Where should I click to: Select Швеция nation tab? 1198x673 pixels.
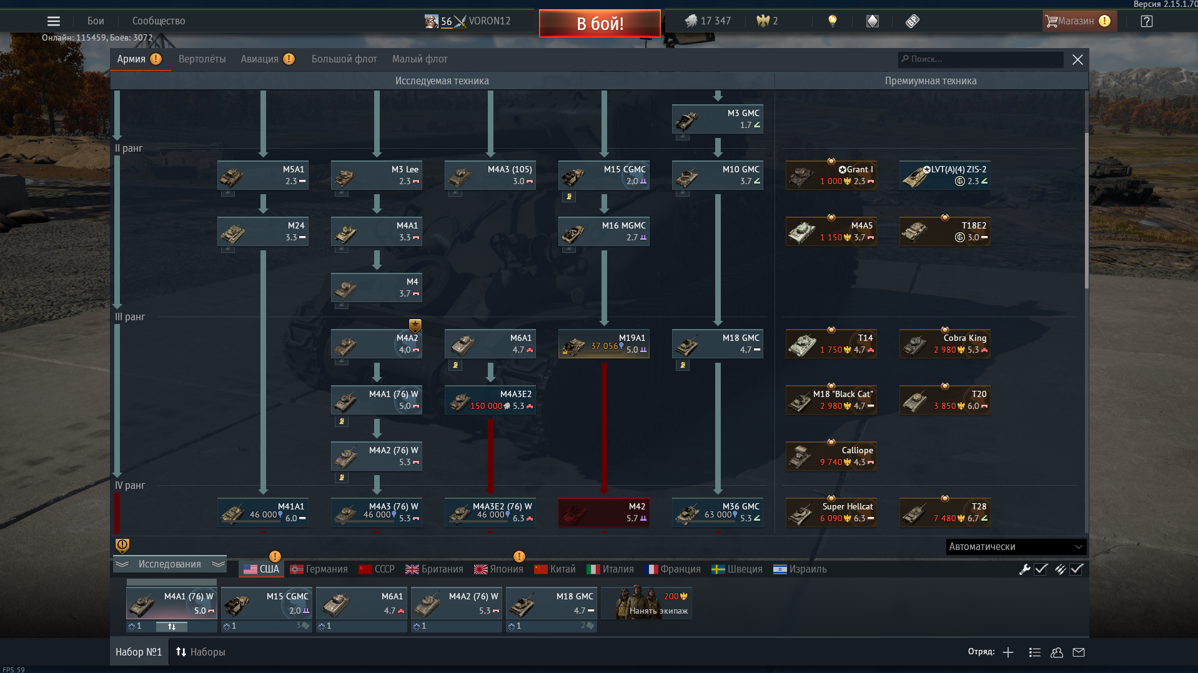coord(737,569)
